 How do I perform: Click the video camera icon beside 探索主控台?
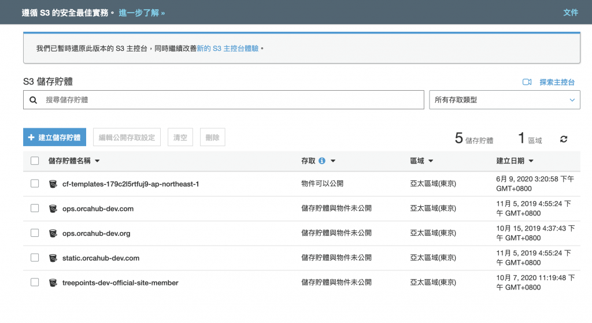tap(527, 82)
